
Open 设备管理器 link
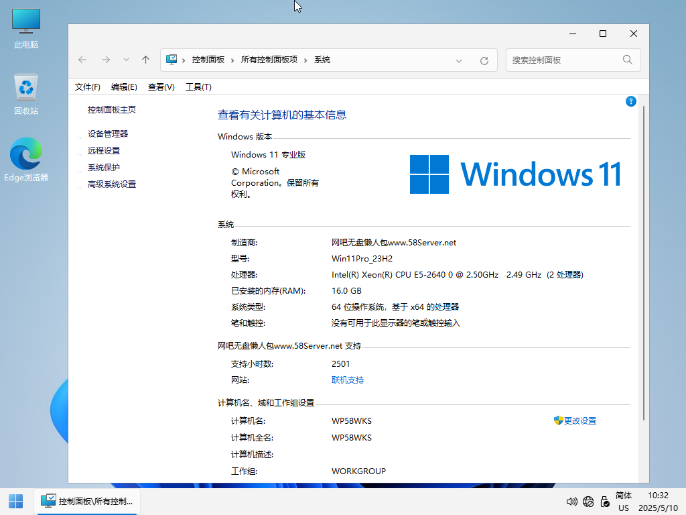(108, 134)
